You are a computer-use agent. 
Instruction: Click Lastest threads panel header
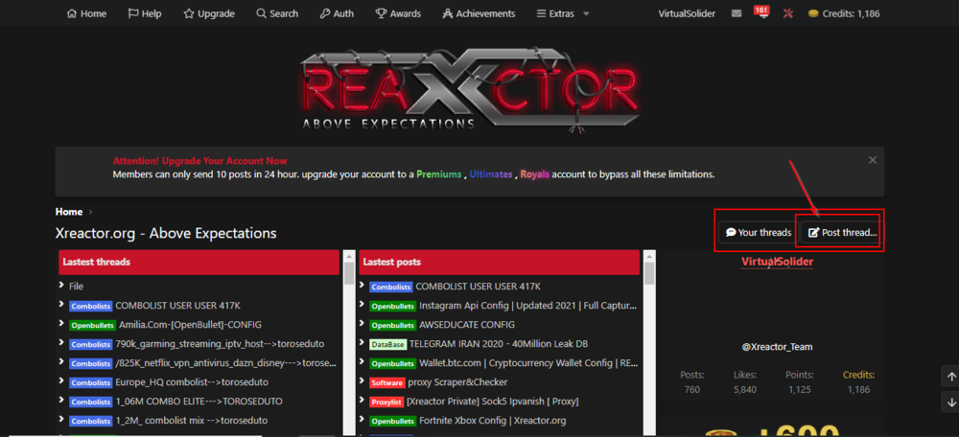coord(199,263)
